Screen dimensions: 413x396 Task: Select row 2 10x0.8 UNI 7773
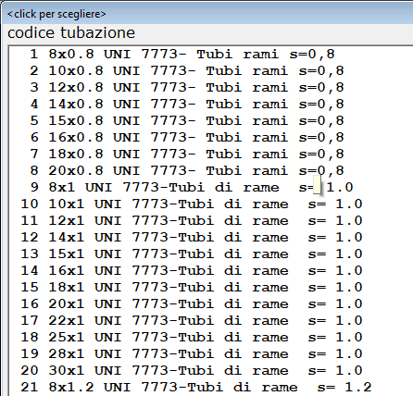[211, 70]
